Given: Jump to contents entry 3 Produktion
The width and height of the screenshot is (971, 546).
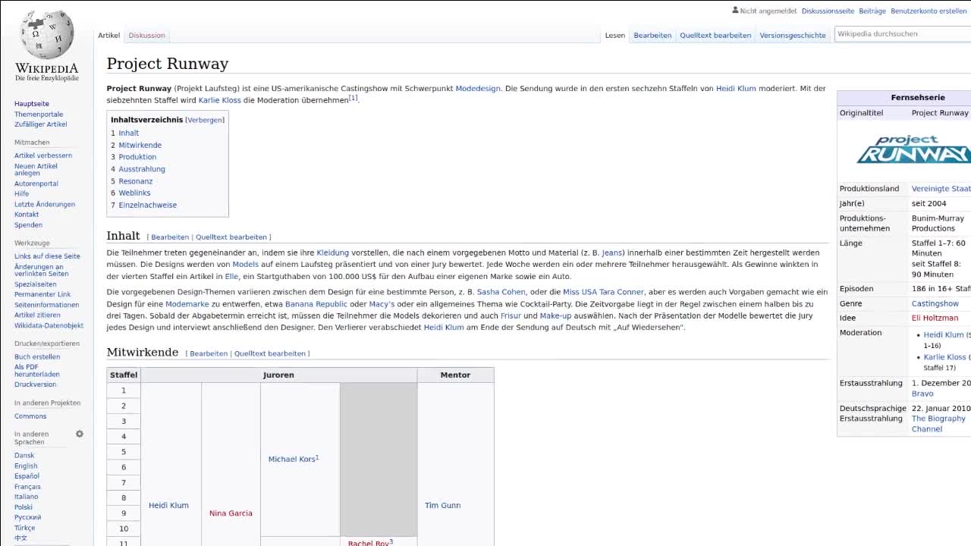Looking at the screenshot, I should click(134, 157).
